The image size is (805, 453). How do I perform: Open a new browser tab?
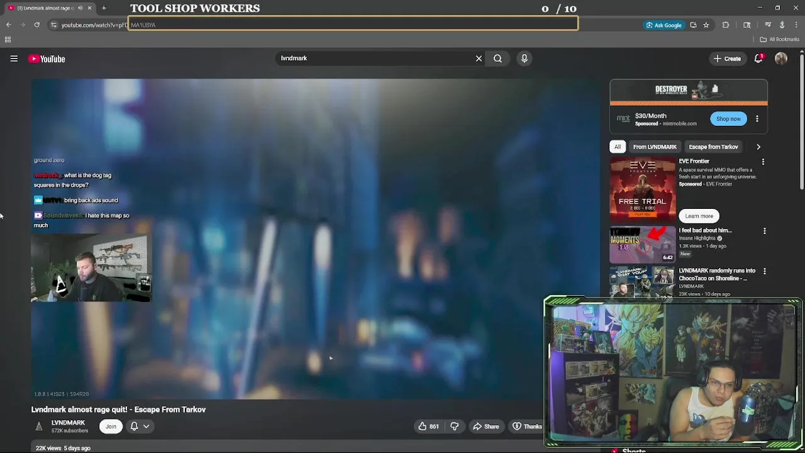click(x=104, y=8)
